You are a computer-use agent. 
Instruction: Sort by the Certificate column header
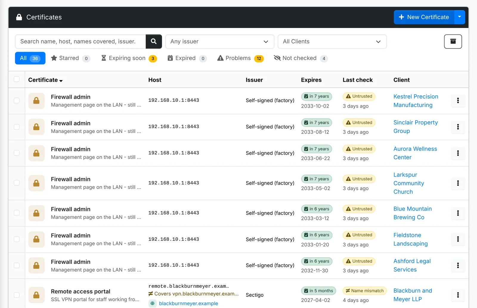point(45,80)
